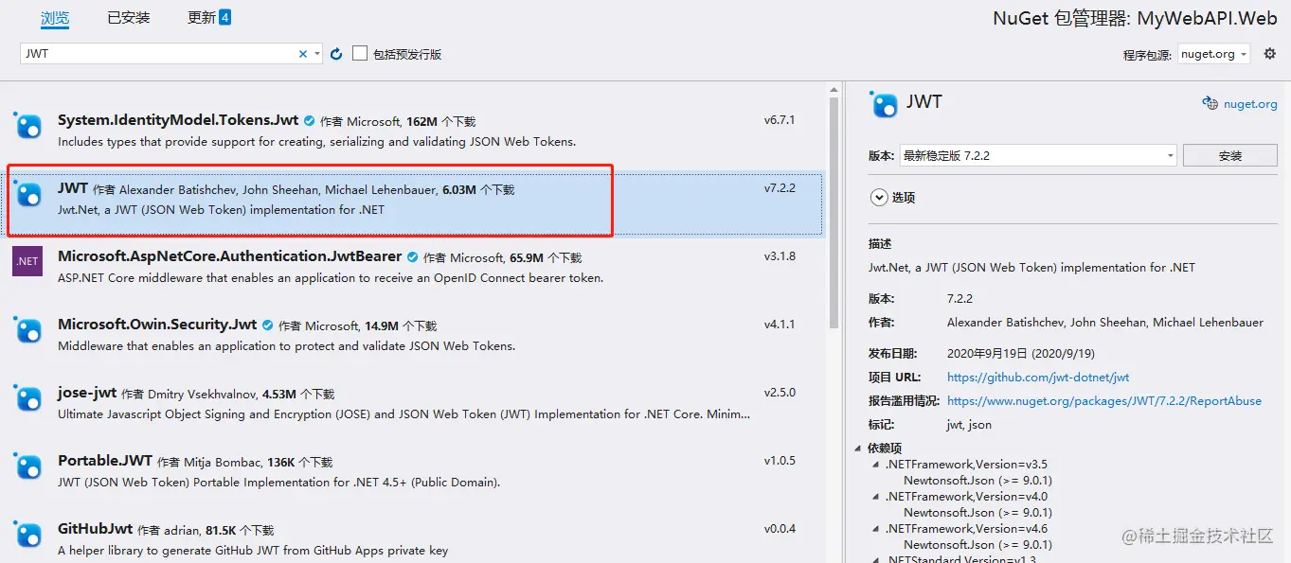1291x563 pixels.
Task: Open the search box history dropdown arrow
Action: tap(317, 54)
